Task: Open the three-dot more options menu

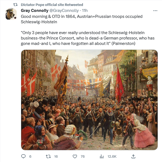Action: (x=155, y=11)
